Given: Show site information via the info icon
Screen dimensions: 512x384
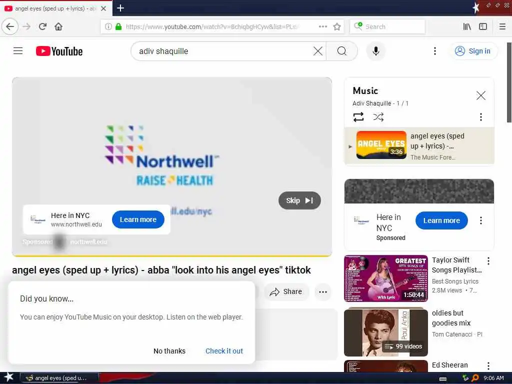Looking at the screenshot, I should 108,26.
